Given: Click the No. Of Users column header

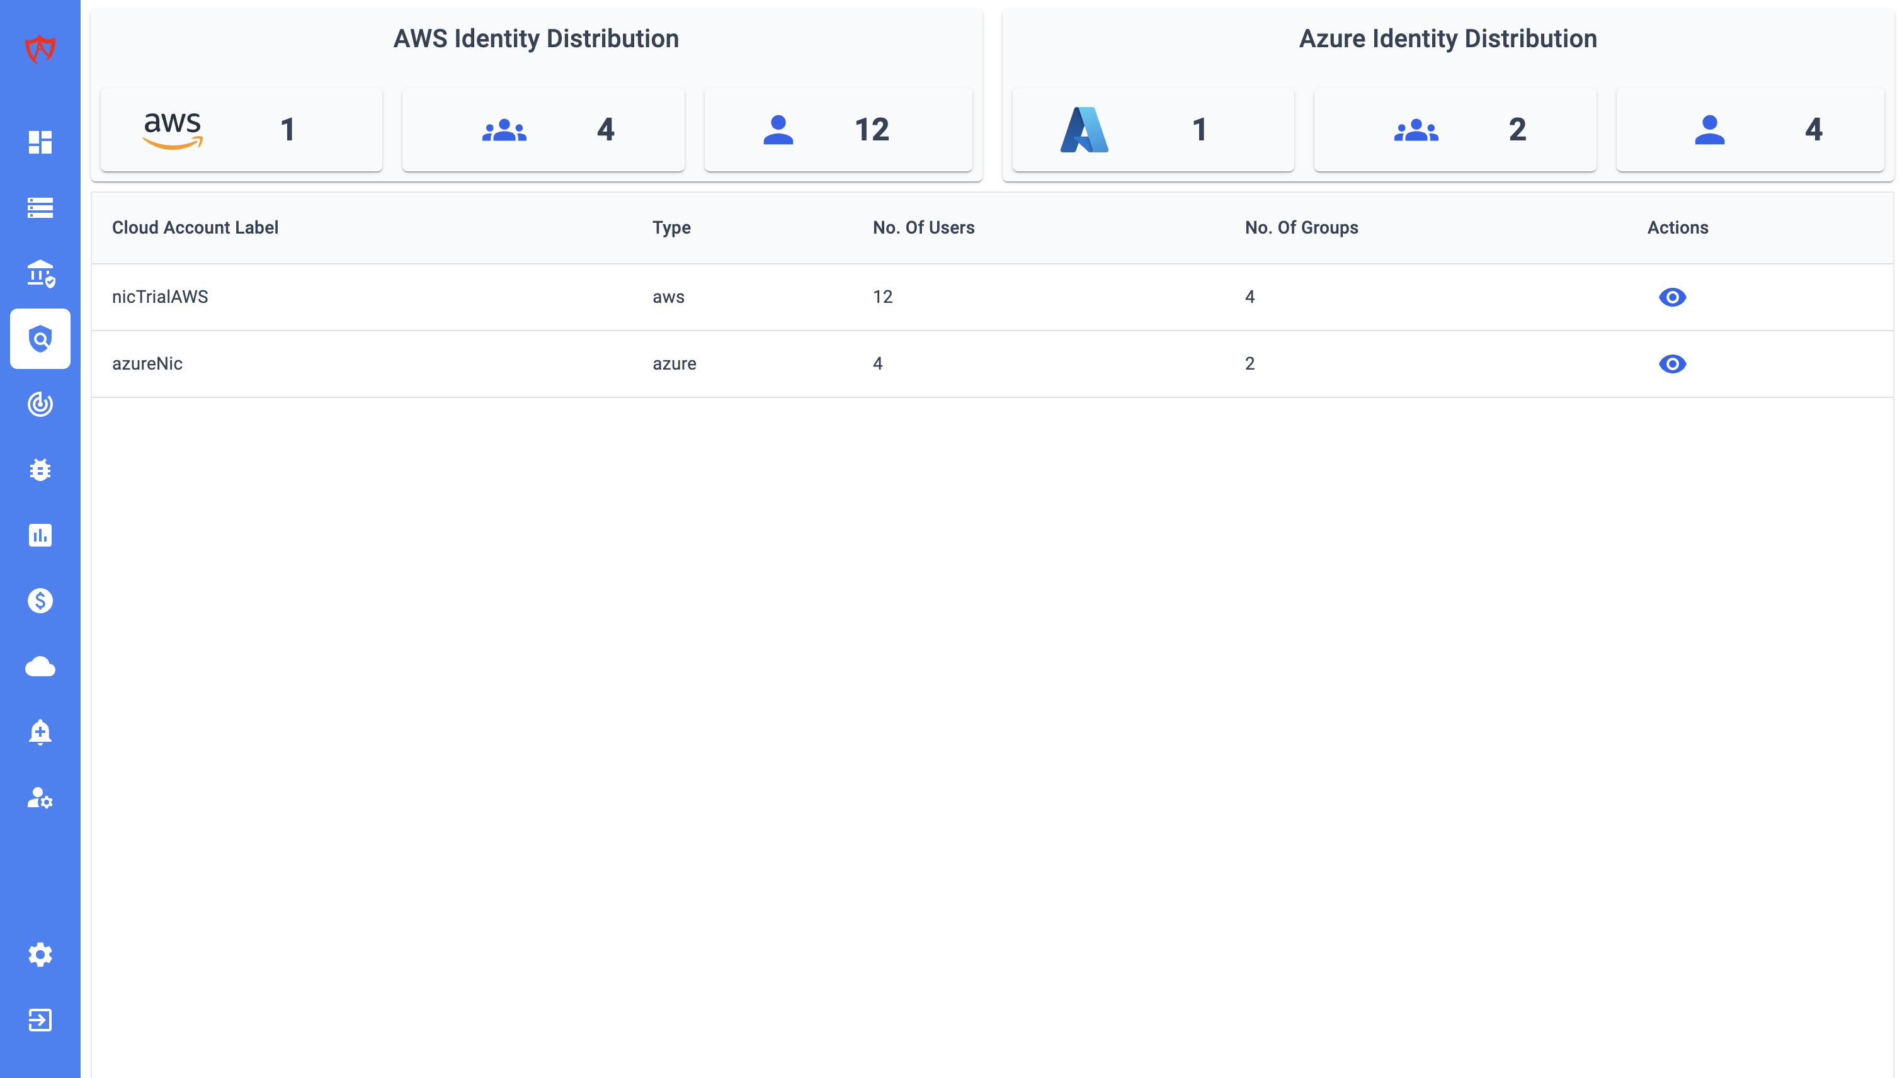Looking at the screenshot, I should (x=923, y=227).
